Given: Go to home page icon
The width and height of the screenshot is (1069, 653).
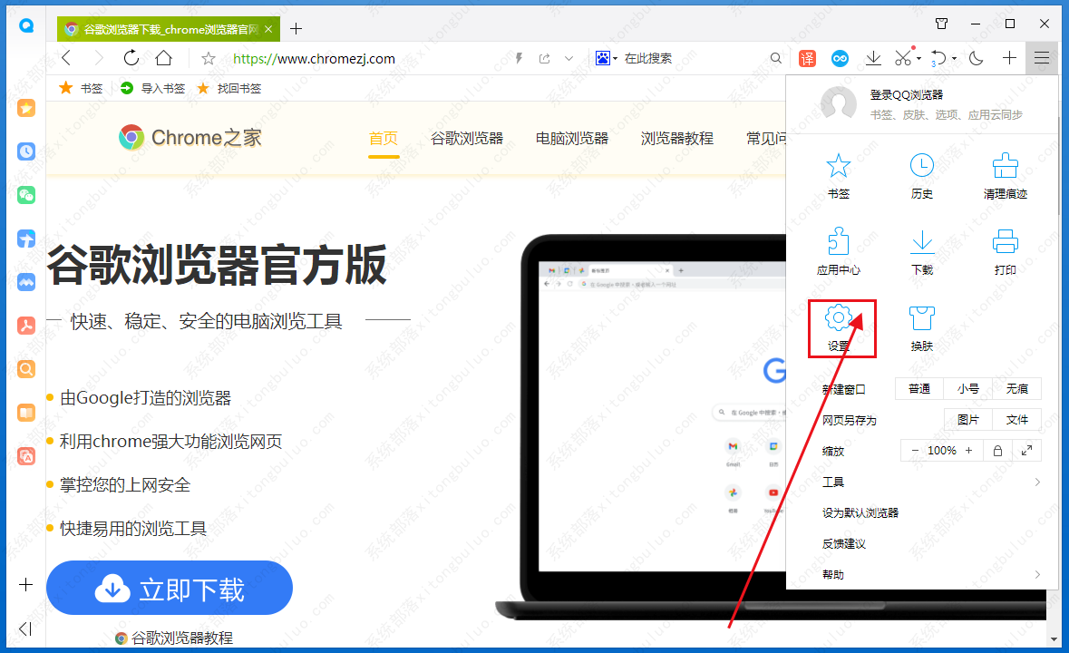Looking at the screenshot, I should [x=163, y=59].
